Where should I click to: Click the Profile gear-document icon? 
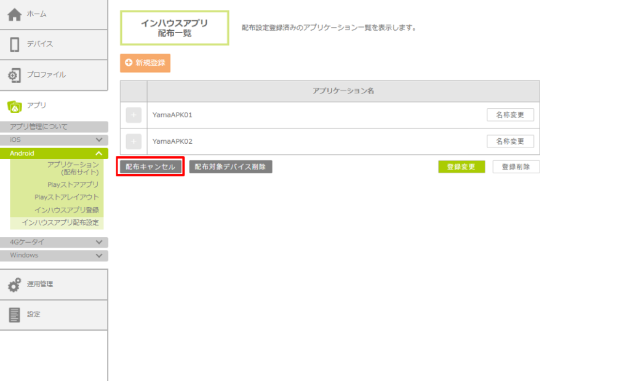pyautogui.click(x=15, y=75)
